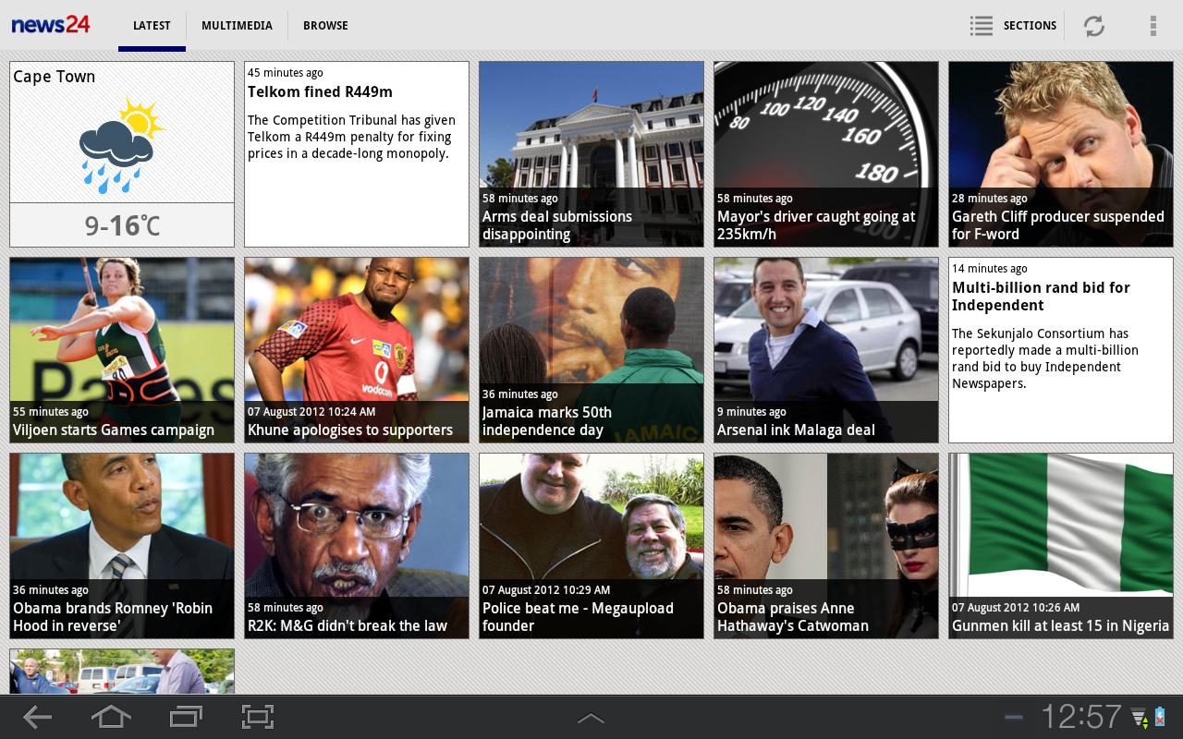
Task: Switch to the Latest tab
Action: tap(152, 26)
